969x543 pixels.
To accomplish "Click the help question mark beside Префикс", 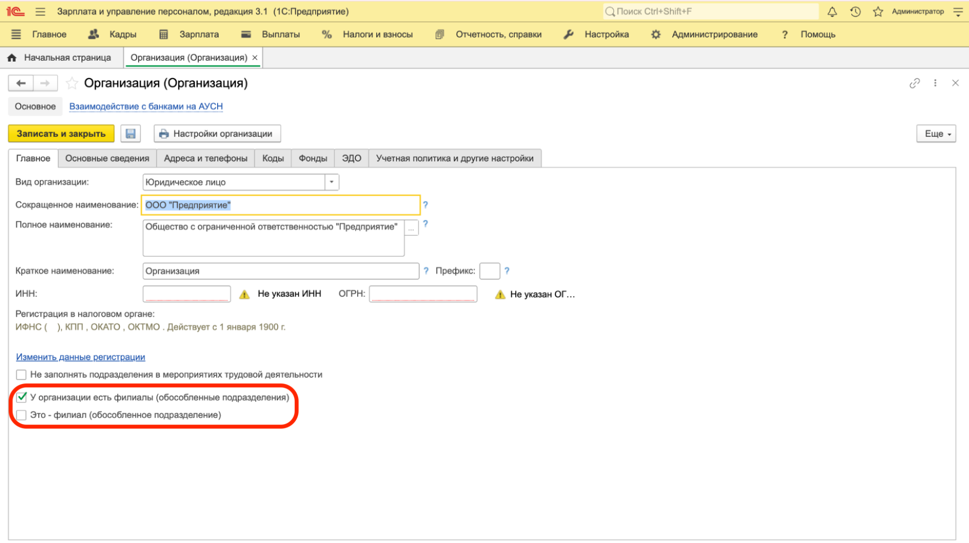I will (507, 271).
